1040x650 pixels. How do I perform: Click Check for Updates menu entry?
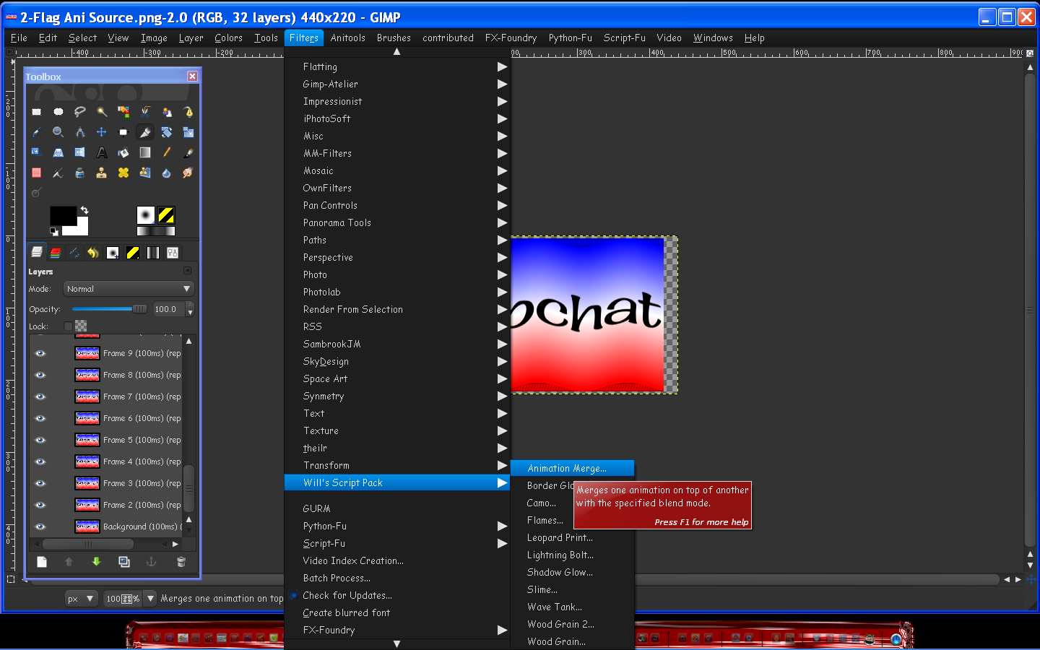pyautogui.click(x=347, y=595)
